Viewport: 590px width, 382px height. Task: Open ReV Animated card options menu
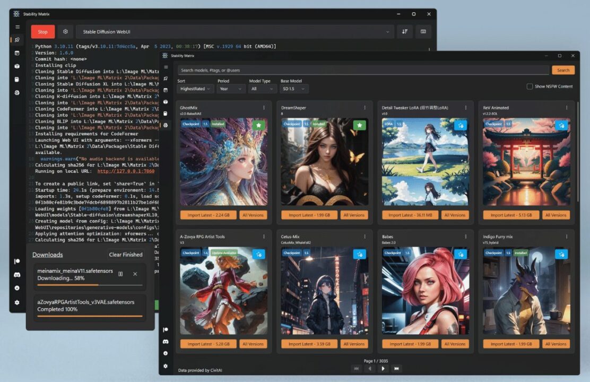point(566,108)
